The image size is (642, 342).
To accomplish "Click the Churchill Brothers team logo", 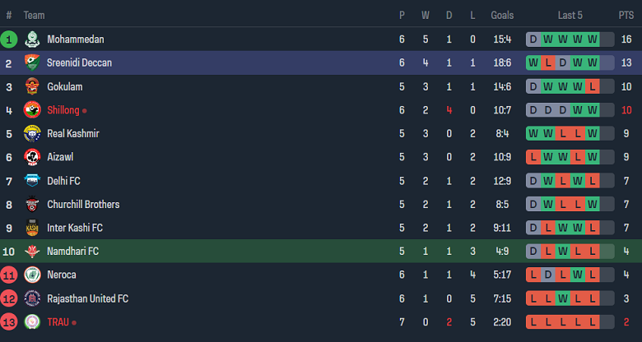I will point(32,205).
